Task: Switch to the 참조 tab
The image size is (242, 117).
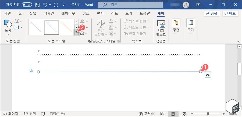Action: tap(86, 13)
